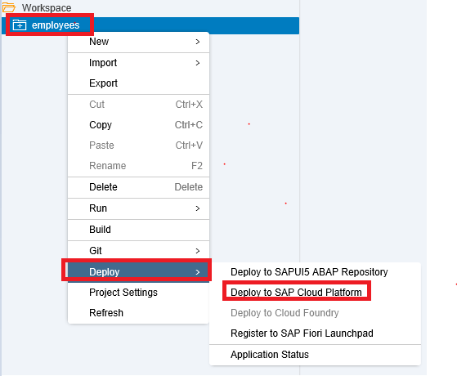
Task: Choose Export from context menu
Action: [x=138, y=83]
